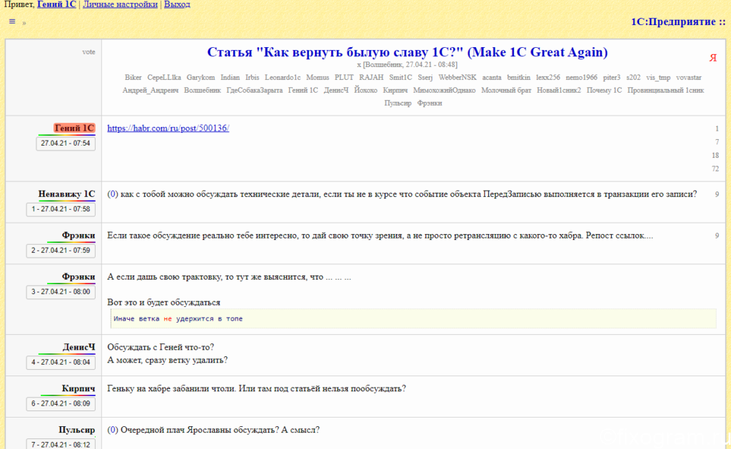
Task: Select participant Волшебник in participants list
Action: tap(202, 91)
